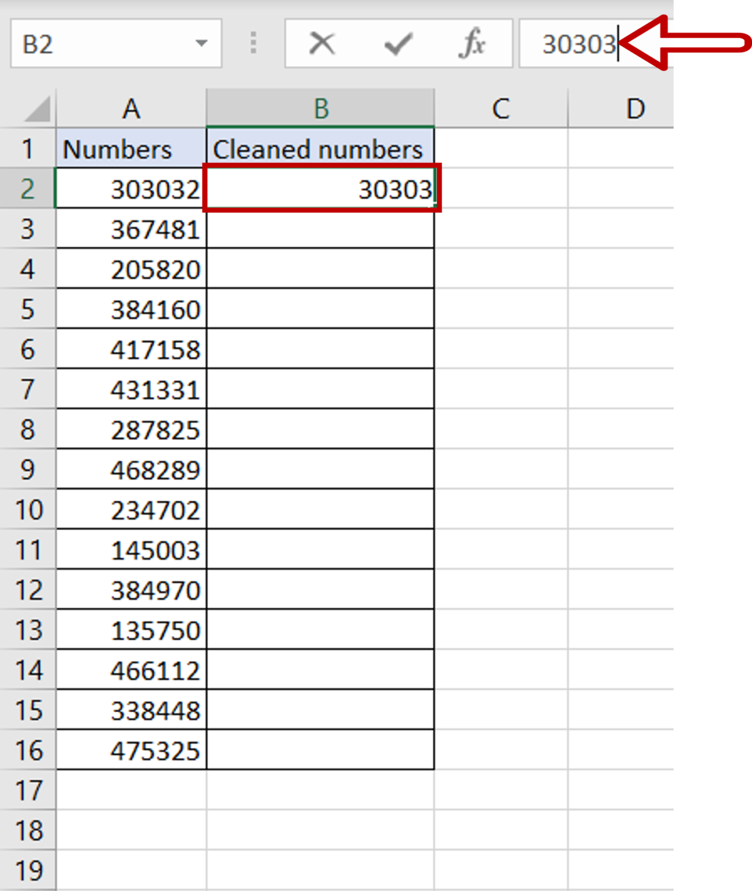
Task: Click empty cell B4 next to 205820
Action: pyautogui.click(x=320, y=269)
